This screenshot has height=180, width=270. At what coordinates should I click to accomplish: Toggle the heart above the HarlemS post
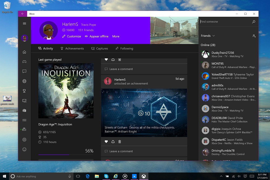[x=106, y=60]
